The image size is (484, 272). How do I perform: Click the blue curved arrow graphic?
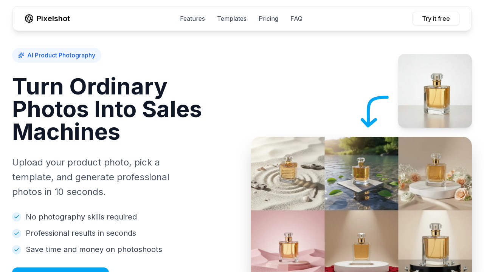tap(374, 111)
